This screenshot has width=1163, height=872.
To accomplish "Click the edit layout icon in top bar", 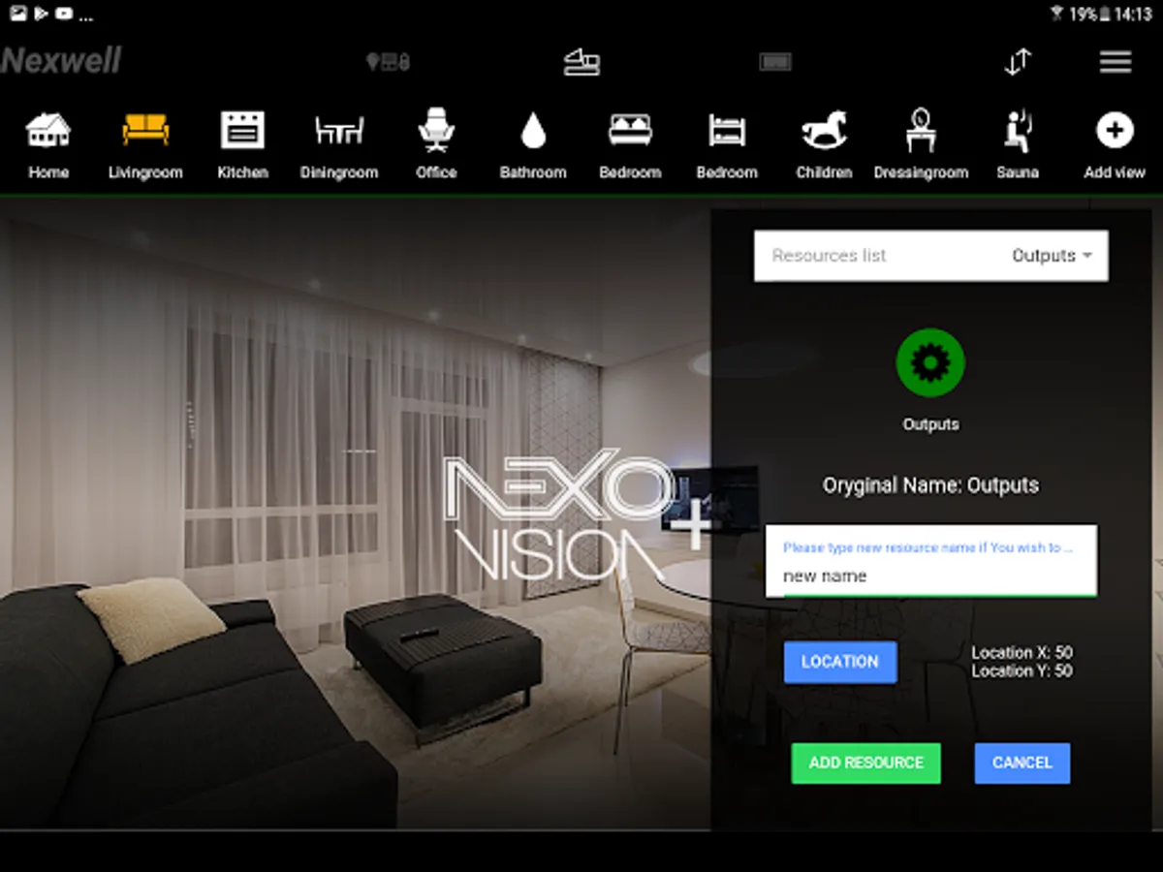I will (581, 62).
